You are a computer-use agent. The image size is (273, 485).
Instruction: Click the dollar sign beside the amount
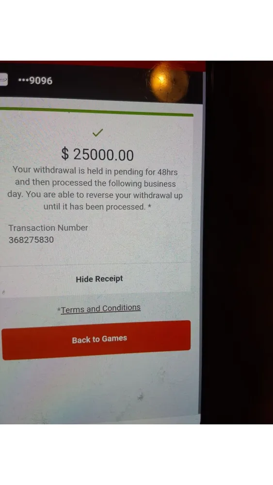pos(65,154)
